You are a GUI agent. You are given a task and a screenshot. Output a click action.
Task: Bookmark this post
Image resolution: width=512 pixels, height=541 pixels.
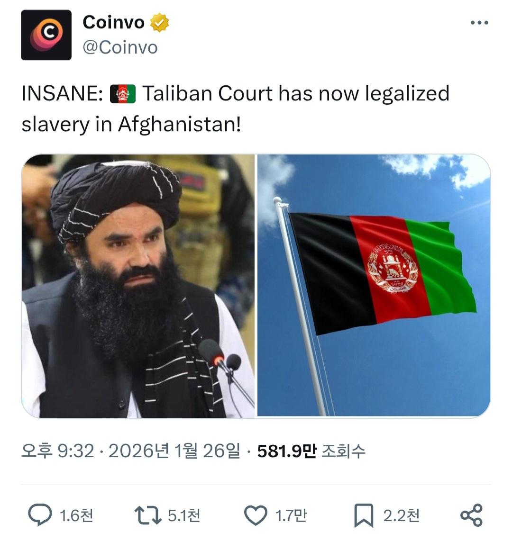coord(364,515)
